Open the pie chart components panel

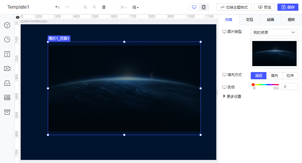tap(7, 39)
